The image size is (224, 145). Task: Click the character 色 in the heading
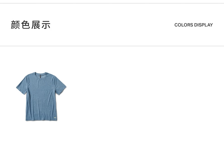point(26,25)
